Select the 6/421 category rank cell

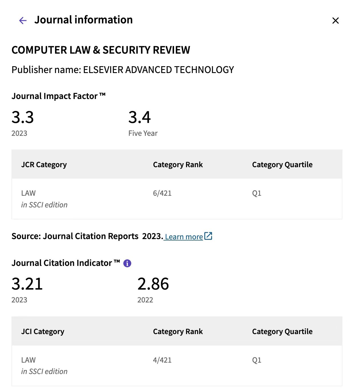(x=162, y=193)
